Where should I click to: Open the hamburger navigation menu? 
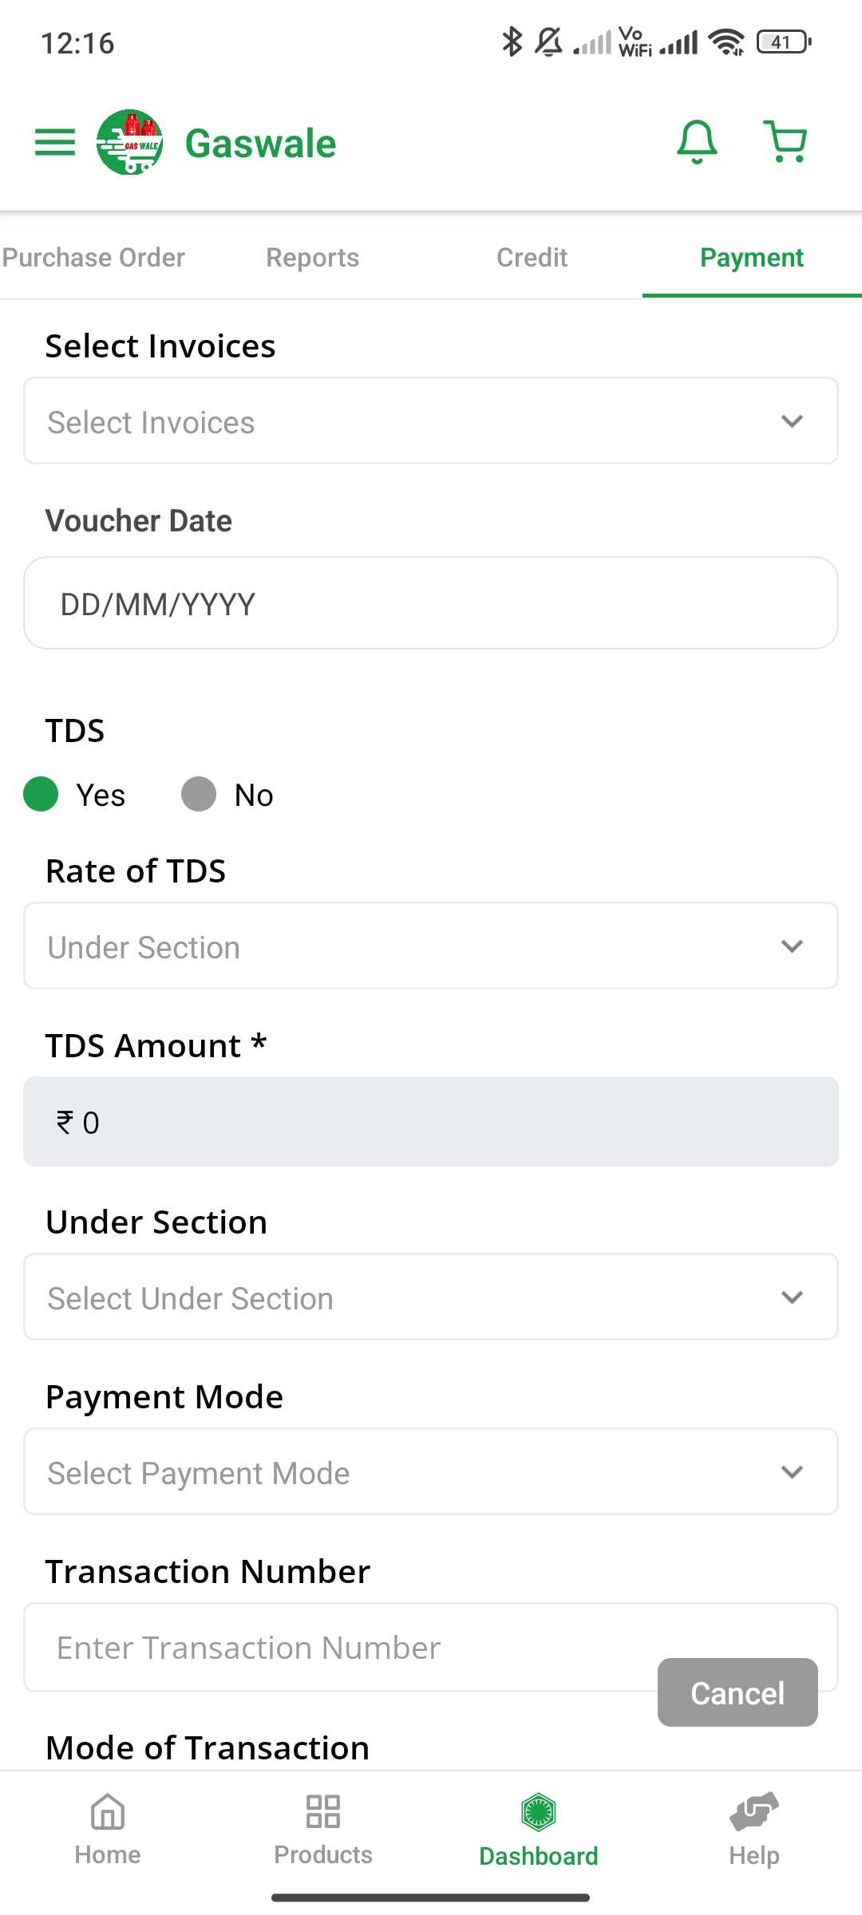pyautogui.click(x=55, y=143)
